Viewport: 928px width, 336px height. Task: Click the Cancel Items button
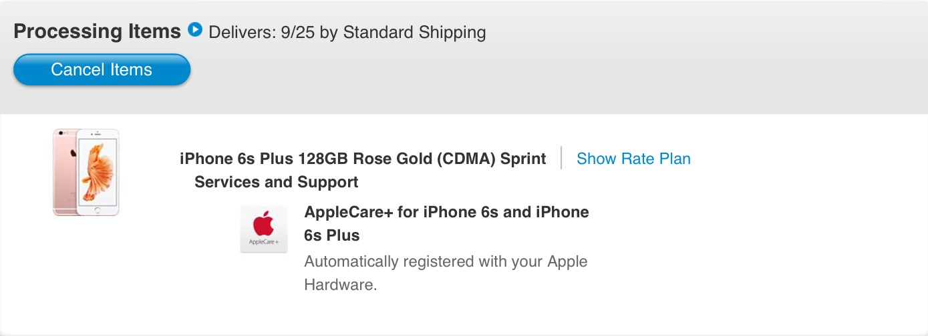coord(102,70)
